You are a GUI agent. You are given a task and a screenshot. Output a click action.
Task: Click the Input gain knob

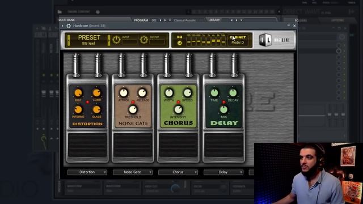(x=116, y=40)
